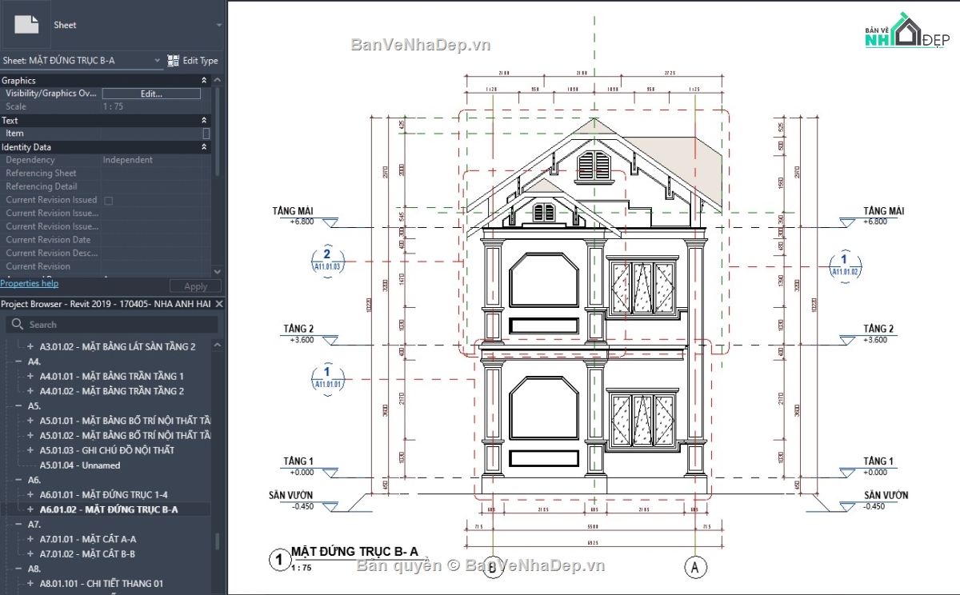Select sheet A4.01.01 - MẶT BẰNG TRẦN TẦNG 1
Viewport: 960px width, 595px height.
click(x=112, y=376)
